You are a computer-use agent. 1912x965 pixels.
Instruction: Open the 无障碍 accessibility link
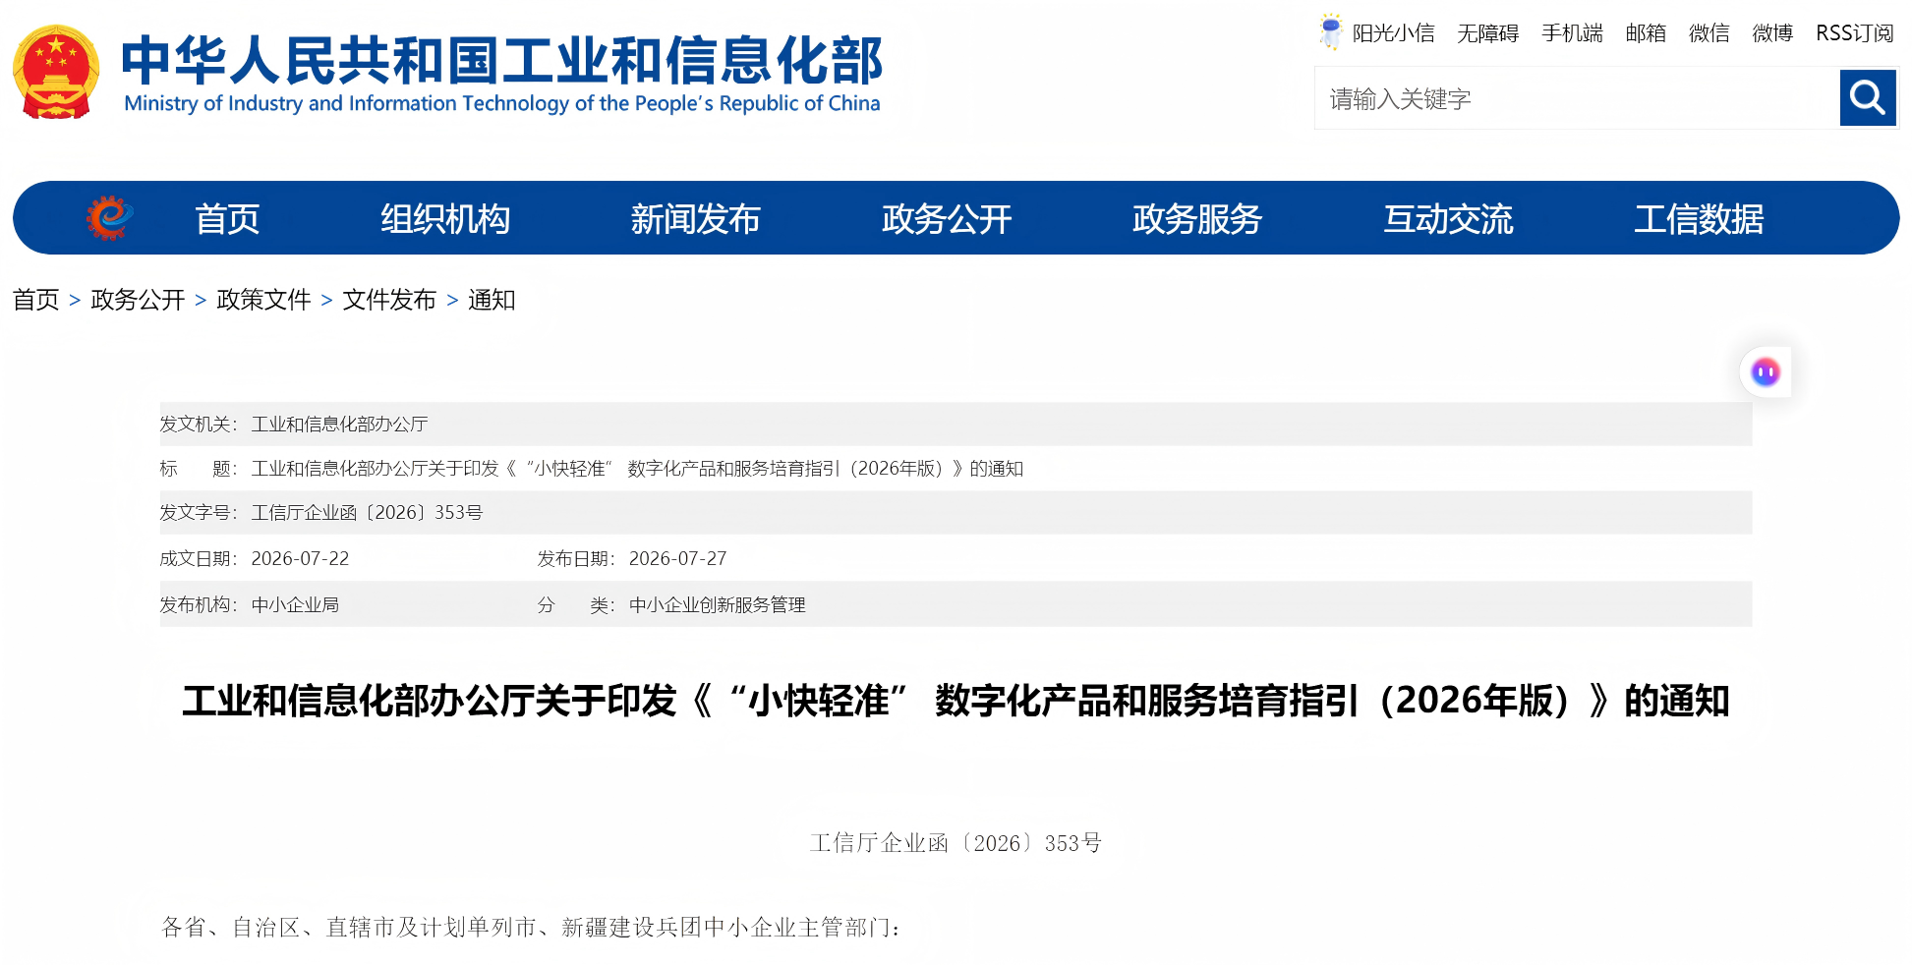(x=1488, y=33)
